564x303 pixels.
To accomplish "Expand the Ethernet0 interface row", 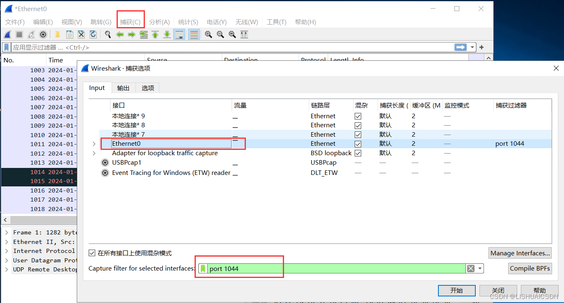I will click(94, 144).
